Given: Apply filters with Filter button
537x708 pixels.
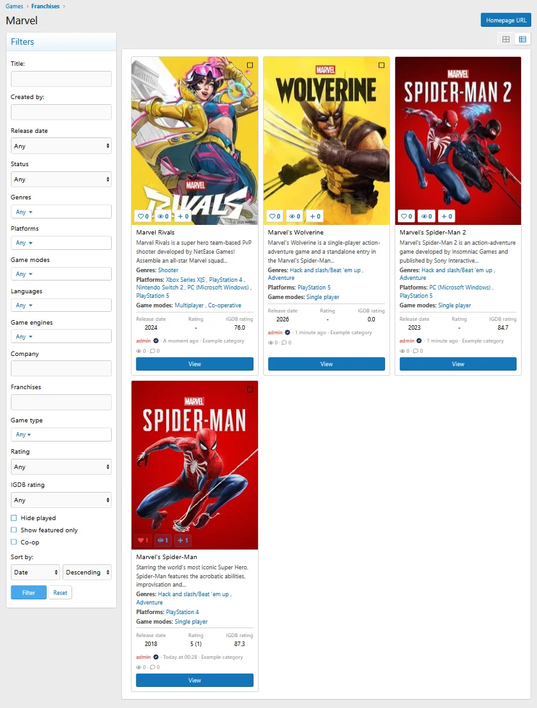Looking at the screenshot, I should (x=29, y=592).
